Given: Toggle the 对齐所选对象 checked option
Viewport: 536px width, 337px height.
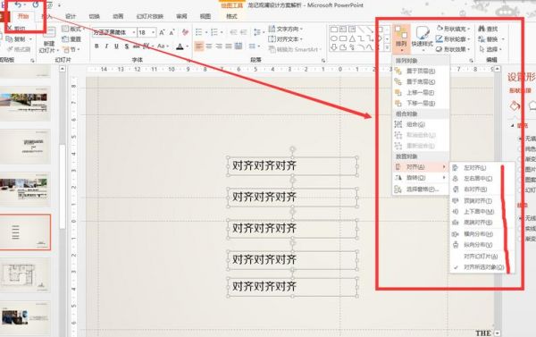Looking at the screenshot, I should (x=483, y=267).
